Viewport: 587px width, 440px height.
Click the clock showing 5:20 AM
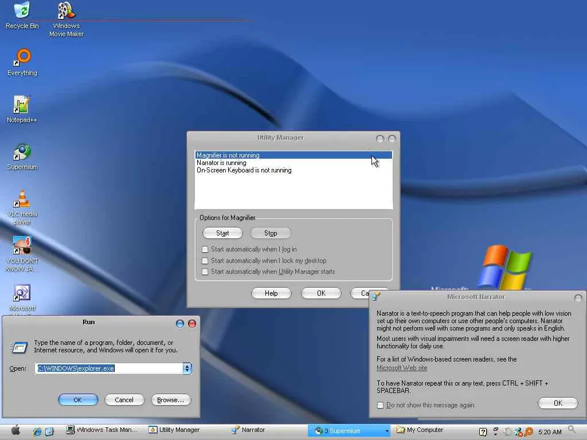coord(550,432)
